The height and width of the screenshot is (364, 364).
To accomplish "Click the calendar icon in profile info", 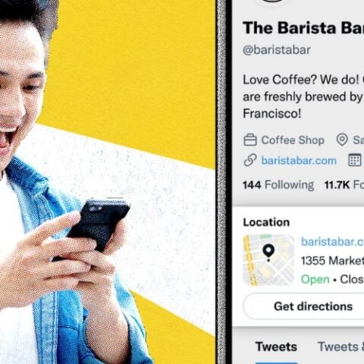I will click(x=354, y=160).
